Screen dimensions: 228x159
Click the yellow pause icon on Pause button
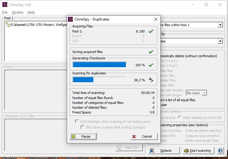tap(73, 136)
